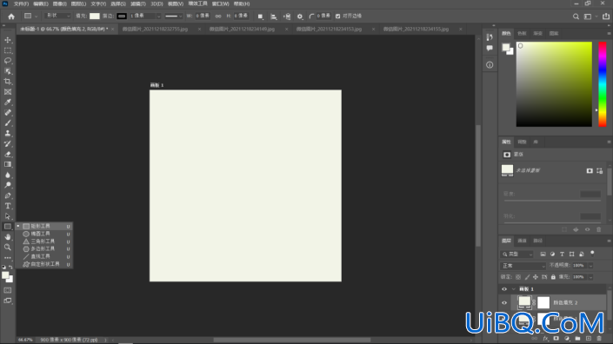Select the Frame tool
This screenshot has height=344, width=613.
(8, 92)
